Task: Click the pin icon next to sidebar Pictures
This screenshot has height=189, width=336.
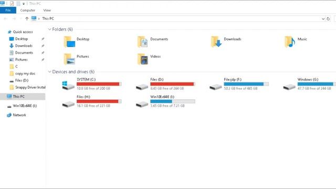Action: click(43, 59)
